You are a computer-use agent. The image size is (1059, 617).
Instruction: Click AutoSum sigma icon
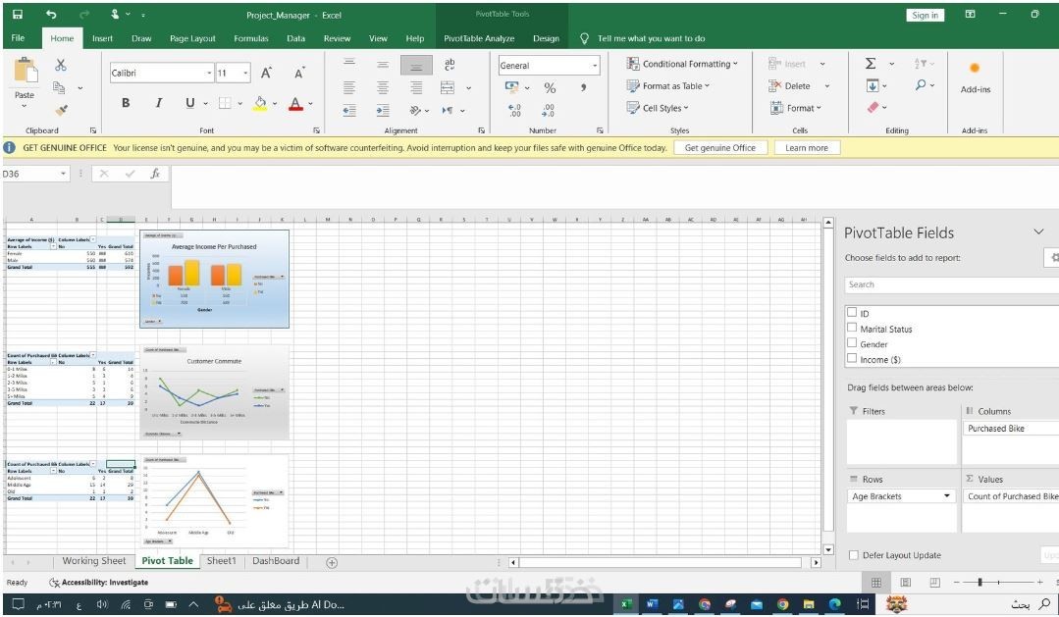pyautogui.click(x=871, y=64)
